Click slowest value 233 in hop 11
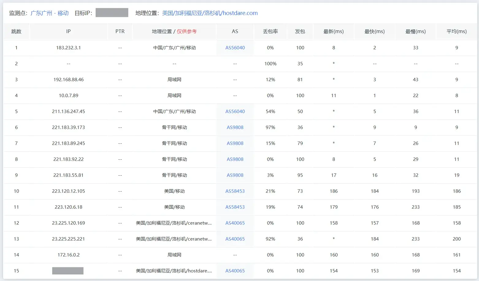This screenshot has width=479, height=281. click(416, 207)
